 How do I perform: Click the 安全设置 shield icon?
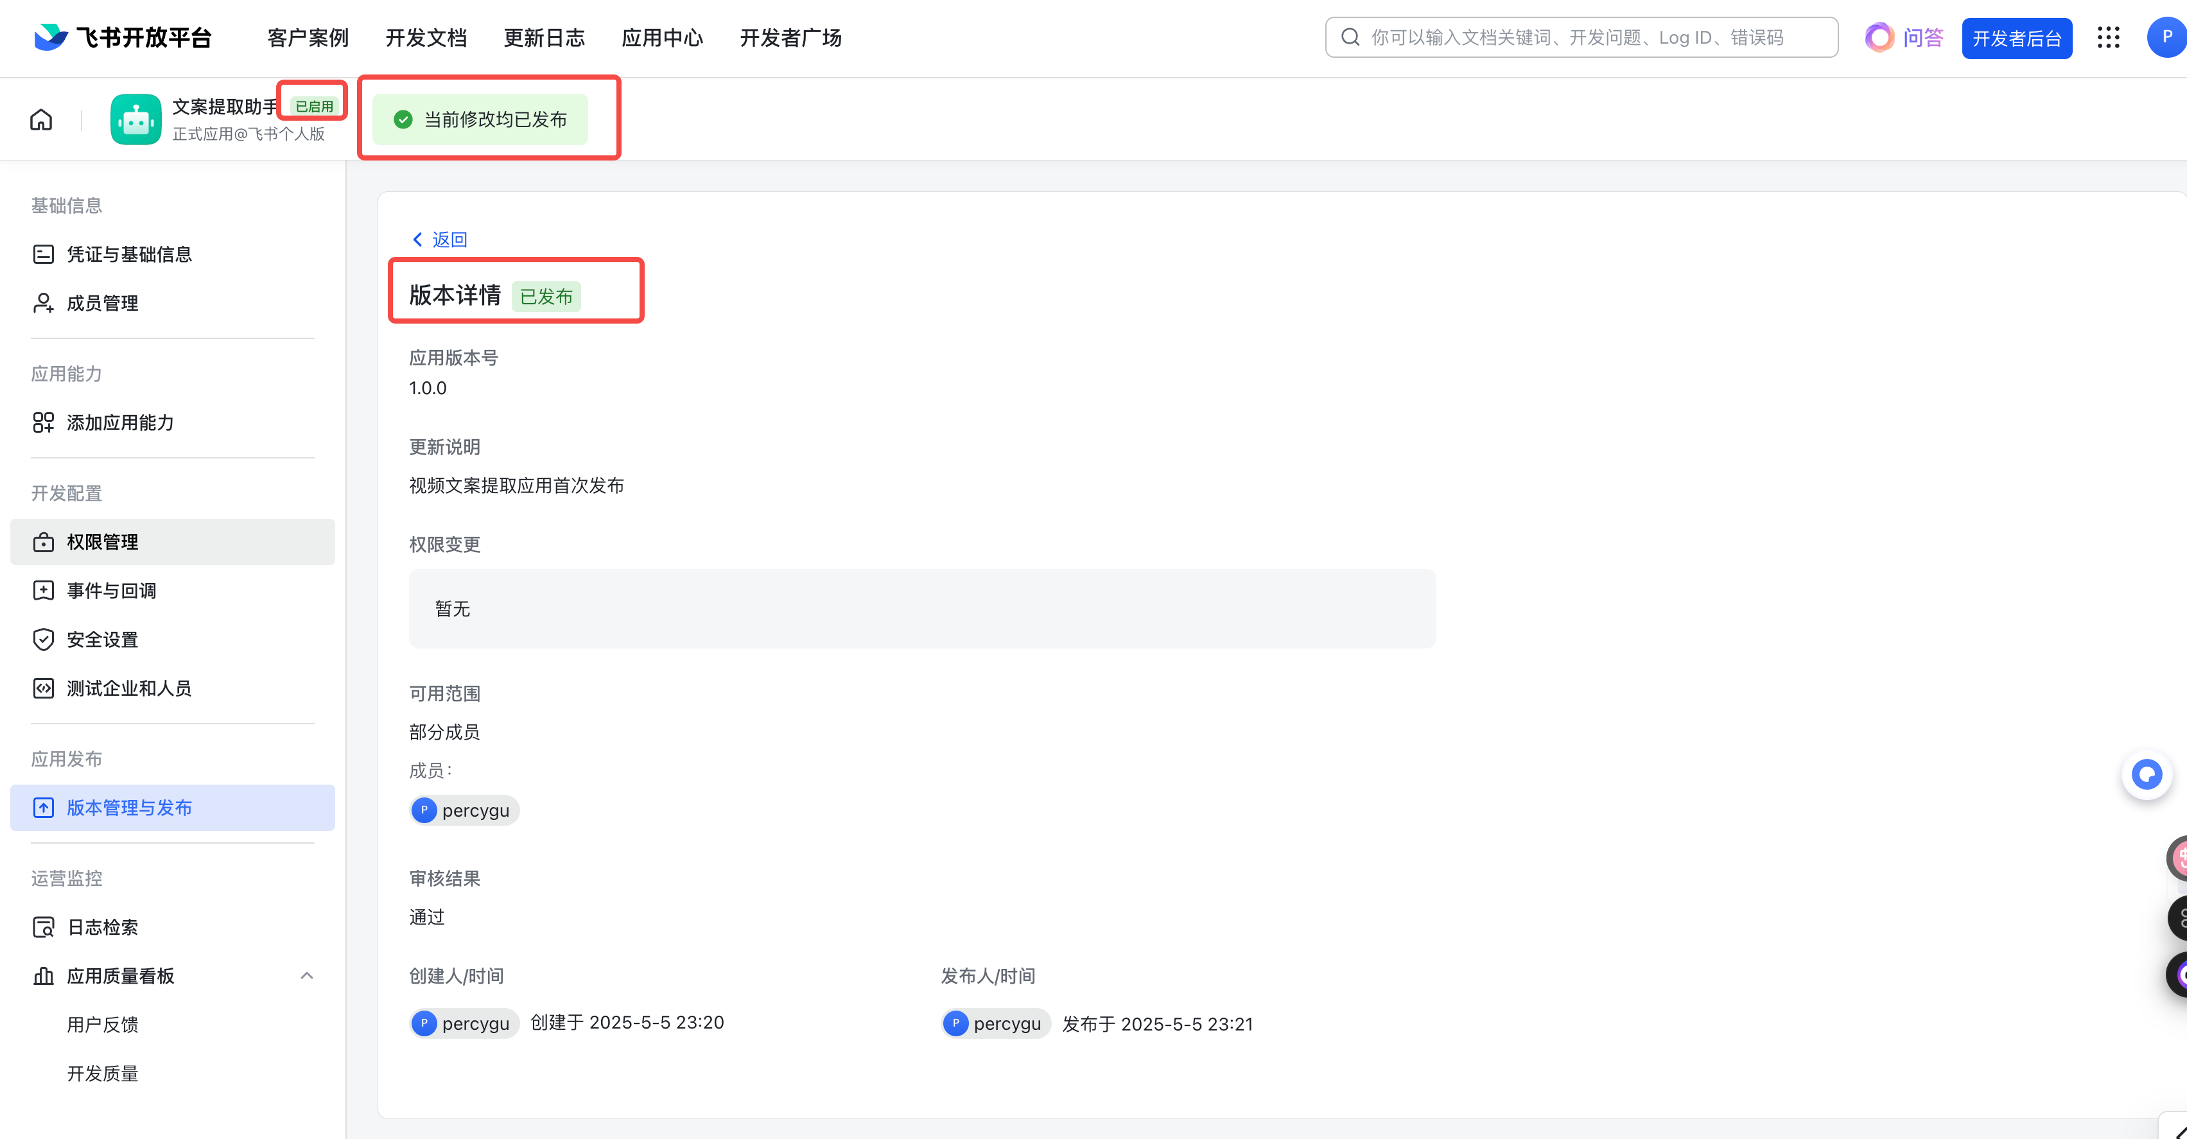tap(43, 639)
